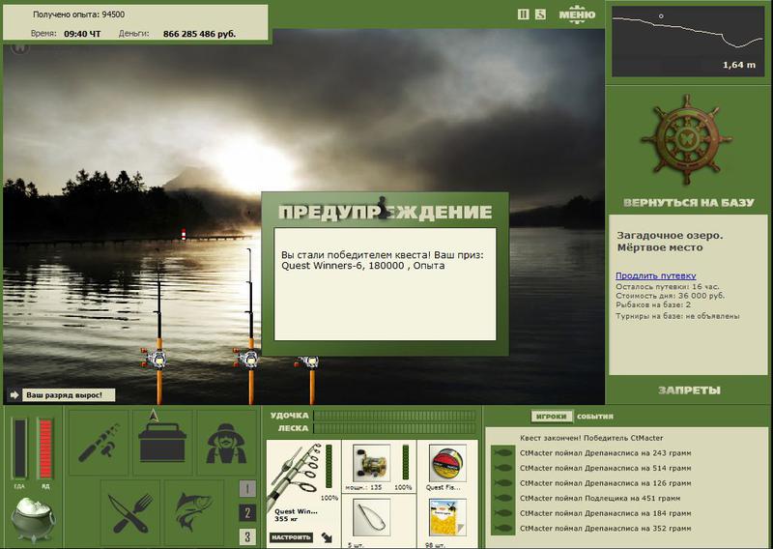This screenshot has width=773, height=549.
Task: Open the ЗАПРЕТЫ restrictions section
Action: [x=689, y=390]
